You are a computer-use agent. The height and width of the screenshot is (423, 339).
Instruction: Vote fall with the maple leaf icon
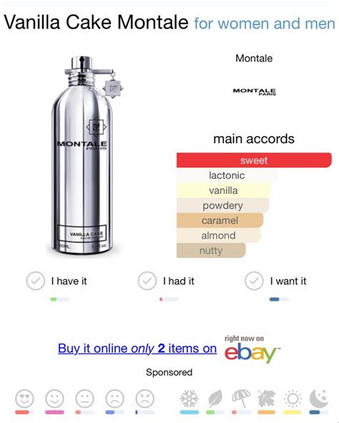point(267,399)
